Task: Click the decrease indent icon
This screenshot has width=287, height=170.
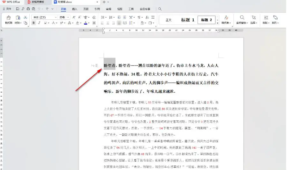Action: pyautogui.click(x=119, y=18)
